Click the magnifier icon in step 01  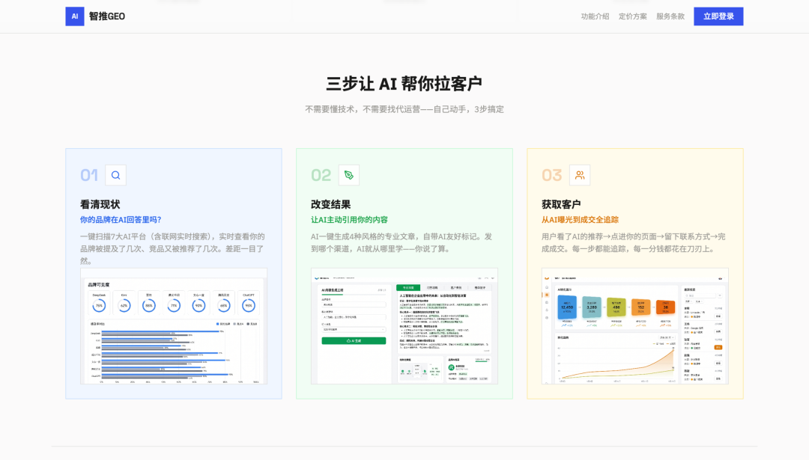click(115, 175)
